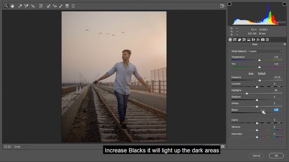Screen dimensions: 289x162
Task: Select the Radial Filter tool
Action: click(x=73, y=6)
